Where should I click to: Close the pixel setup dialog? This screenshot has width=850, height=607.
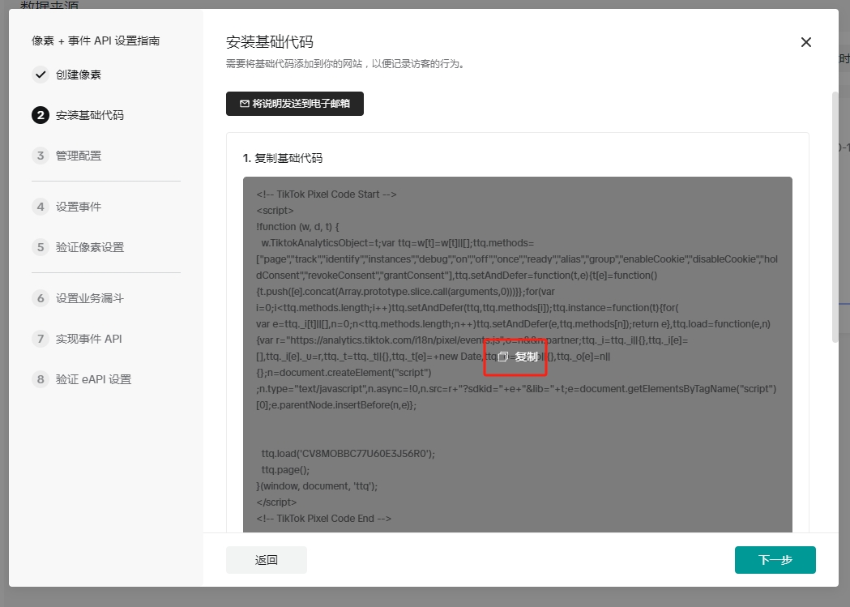pos(806,42)
